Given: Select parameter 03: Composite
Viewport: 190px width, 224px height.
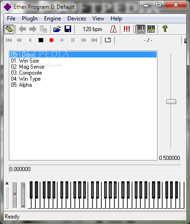Looking at the screenshot, I should [83, 73].
